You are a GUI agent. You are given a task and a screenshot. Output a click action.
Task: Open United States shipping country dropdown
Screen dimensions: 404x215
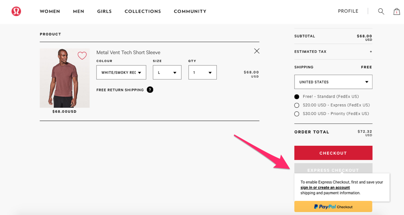(x=333, y=82)
